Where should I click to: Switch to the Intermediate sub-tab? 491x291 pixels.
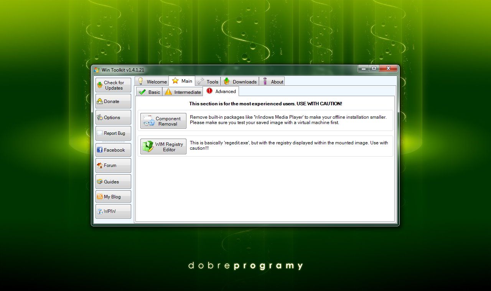tap(183, 92)
